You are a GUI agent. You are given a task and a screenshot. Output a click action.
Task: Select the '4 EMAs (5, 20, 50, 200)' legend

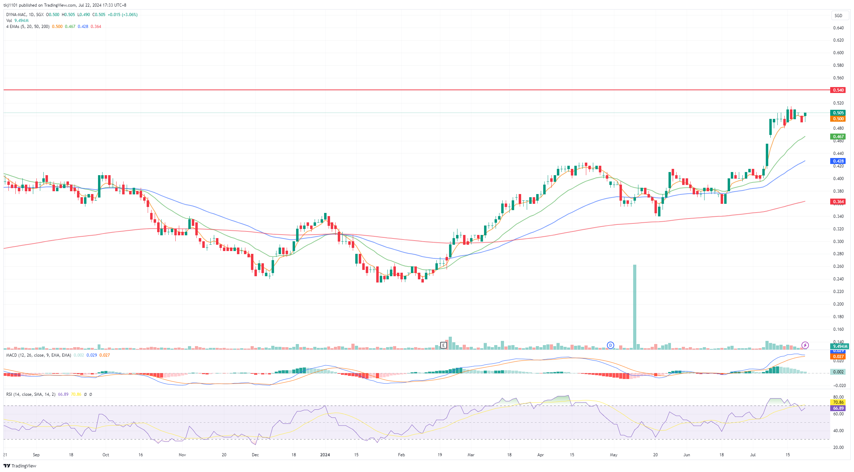28,27
